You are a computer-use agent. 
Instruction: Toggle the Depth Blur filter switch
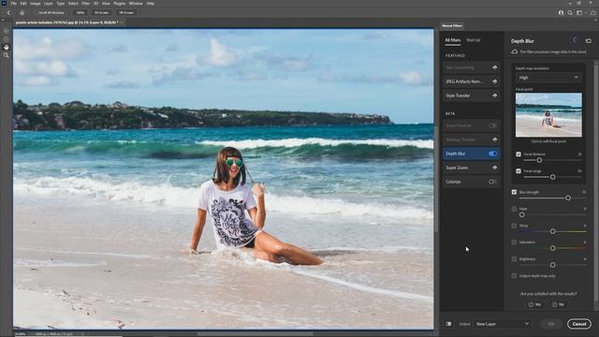pos(493,154)
